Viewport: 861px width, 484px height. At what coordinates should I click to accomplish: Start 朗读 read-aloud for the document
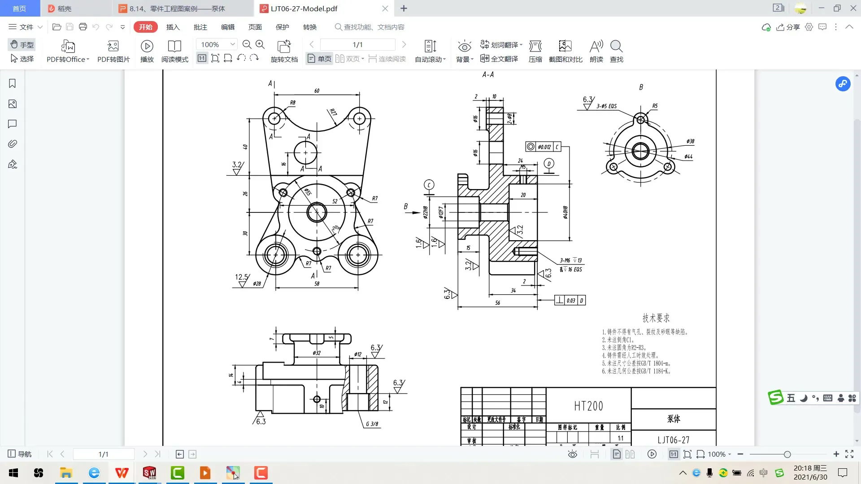coord(596,51)
